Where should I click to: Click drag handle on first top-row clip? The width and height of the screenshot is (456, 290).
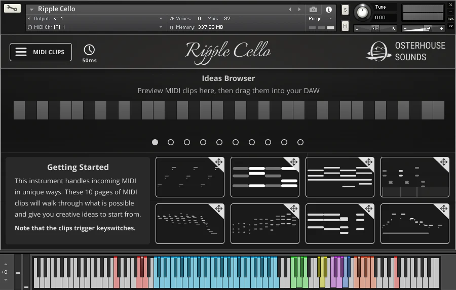point(219,162)
